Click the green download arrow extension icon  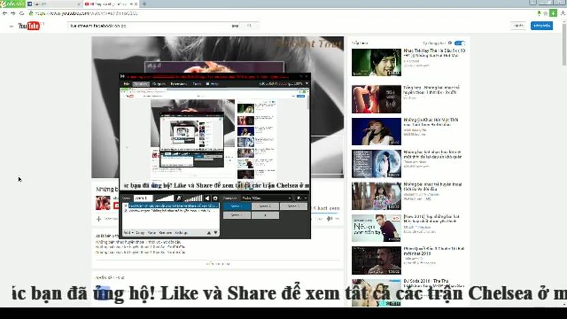[553, 13]
